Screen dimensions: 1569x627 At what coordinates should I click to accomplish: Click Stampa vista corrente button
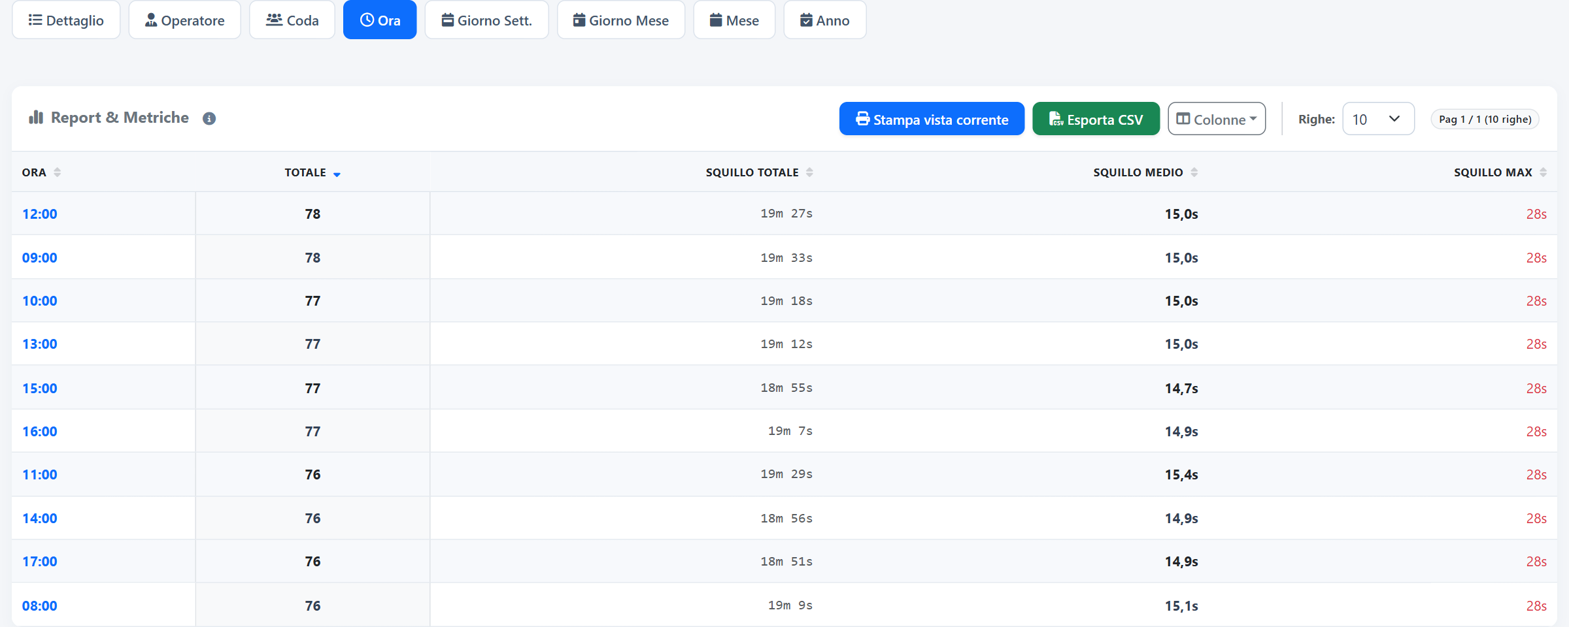pos(932,119)
